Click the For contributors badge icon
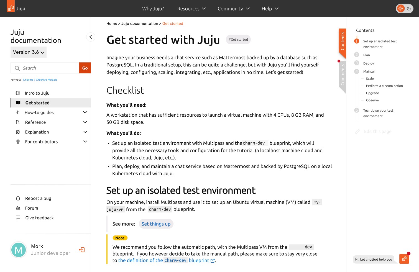The image size is (419, 272). coord(18,142)
